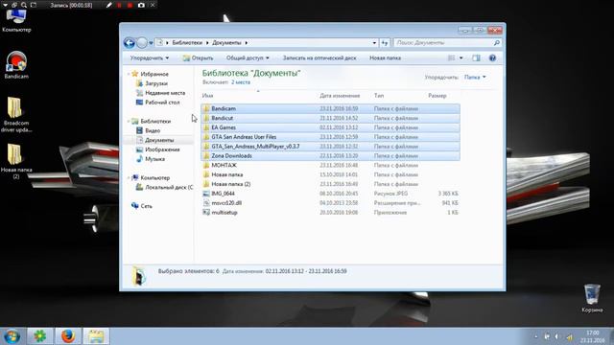
Task: Collapse the "Избранное" tree expander
Action: (129, 74)
